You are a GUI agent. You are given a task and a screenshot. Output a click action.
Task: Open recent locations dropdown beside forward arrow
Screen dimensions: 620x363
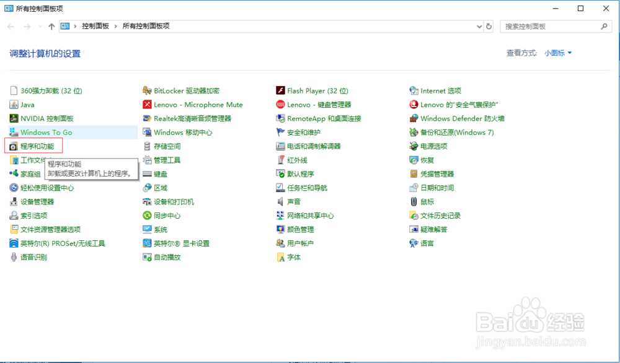click(x=40, y=27)
